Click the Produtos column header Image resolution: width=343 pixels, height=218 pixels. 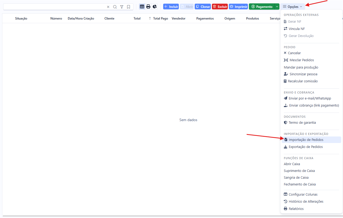(253, 18)
